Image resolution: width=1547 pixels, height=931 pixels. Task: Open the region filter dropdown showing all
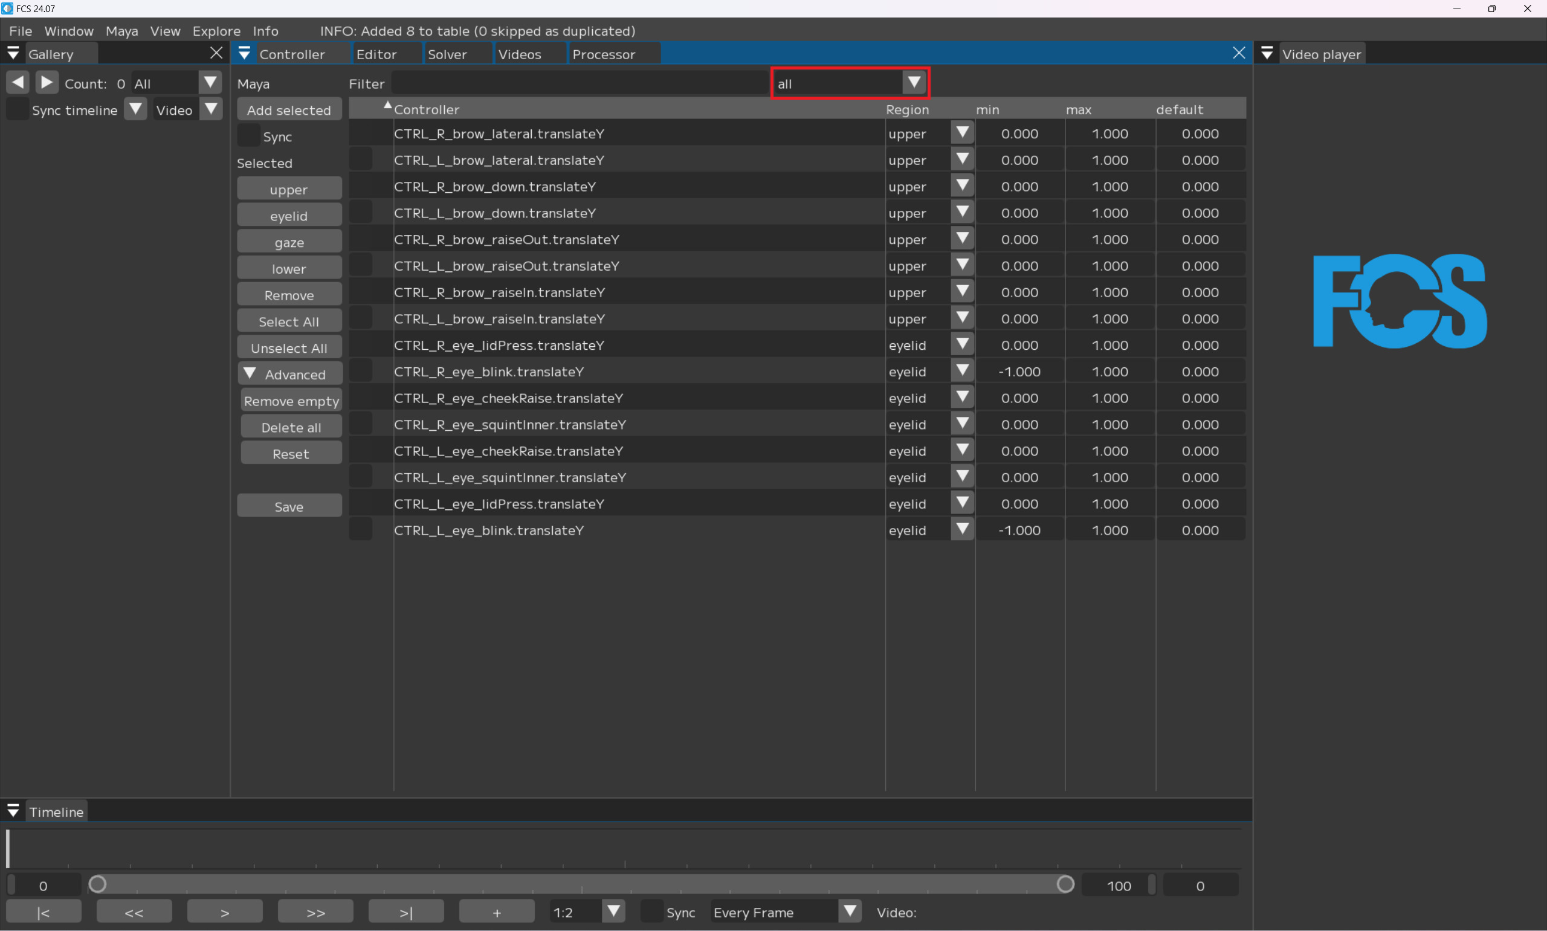coord(914,83)
